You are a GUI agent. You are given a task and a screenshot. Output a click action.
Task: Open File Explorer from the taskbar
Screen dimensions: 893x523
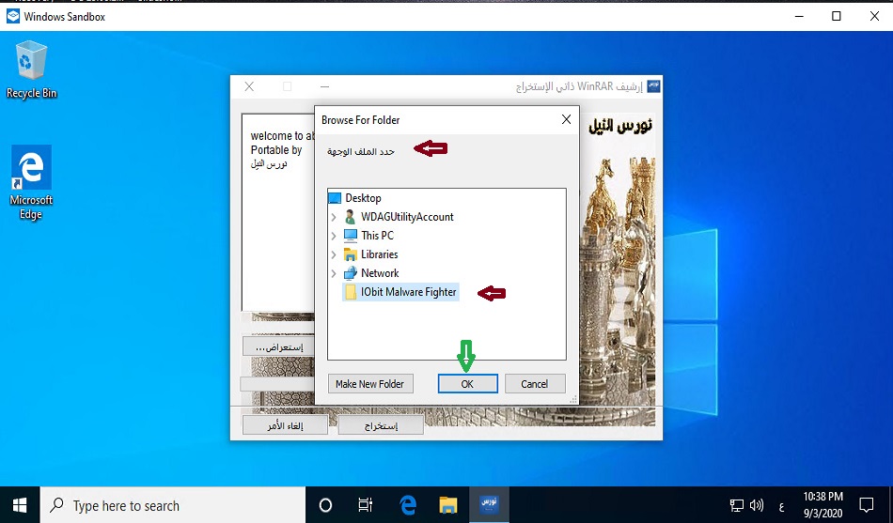point(448,505)
